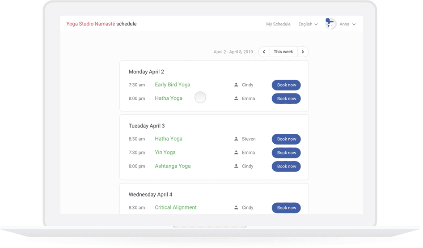
Task: Jump to This week
Action: [x=283, y=52]
